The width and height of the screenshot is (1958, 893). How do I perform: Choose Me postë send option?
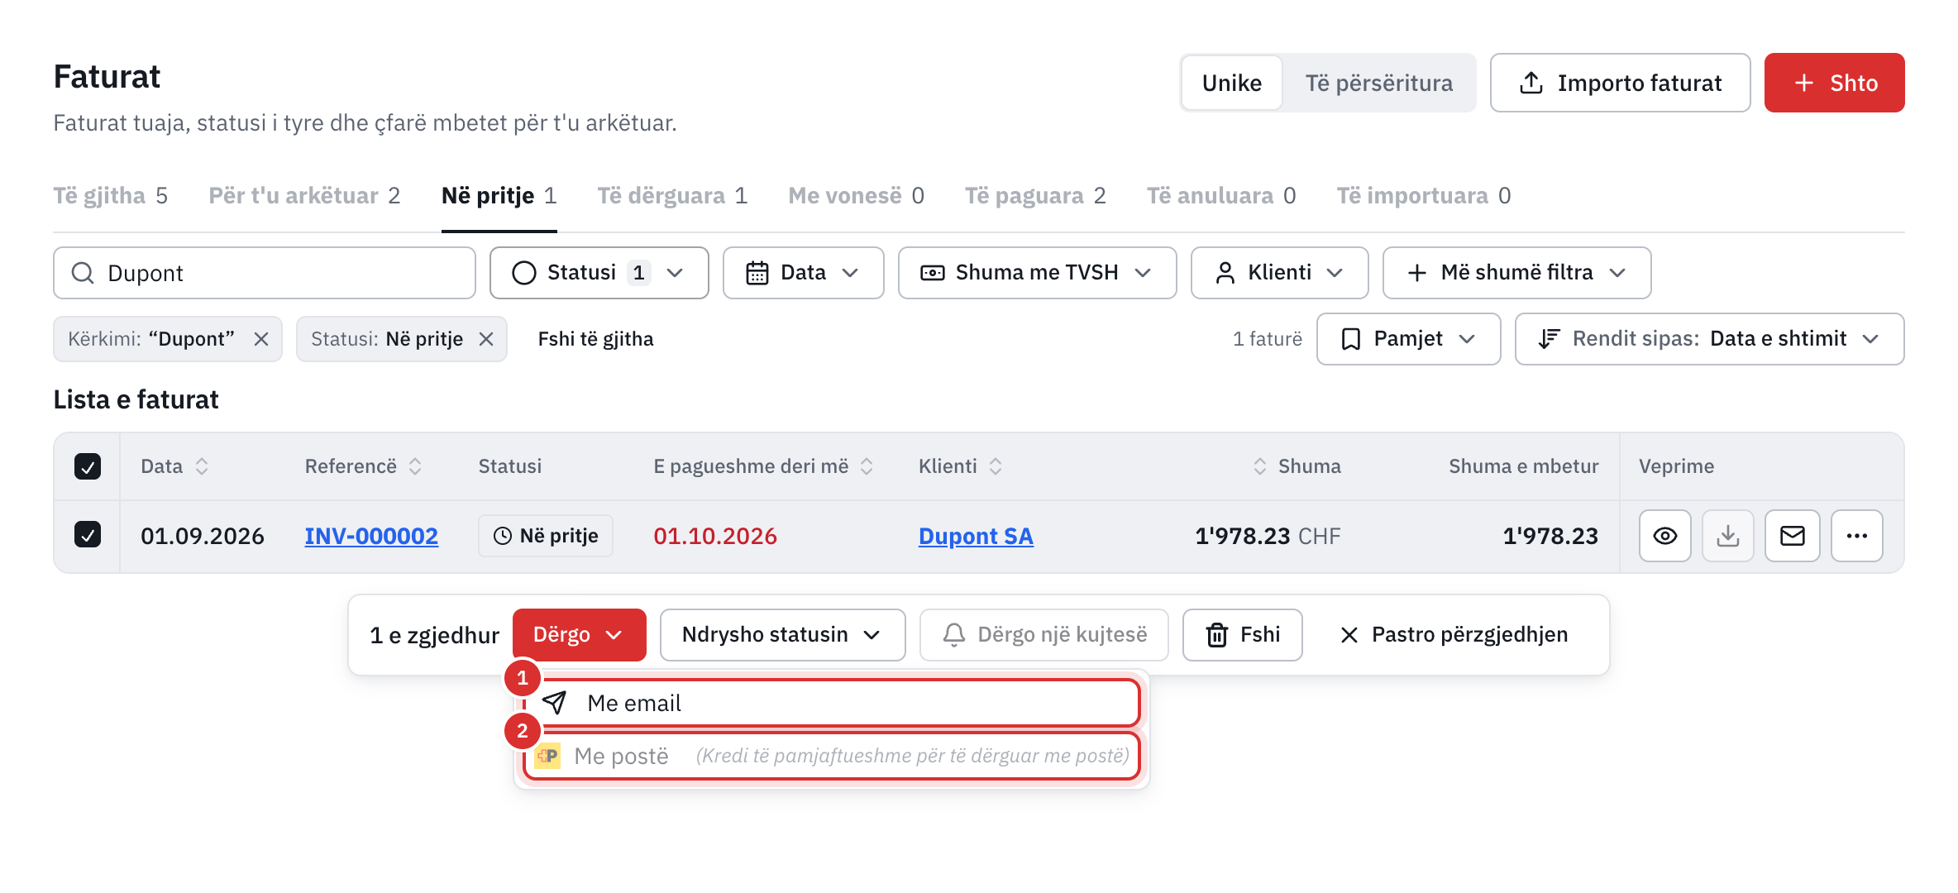click(832, 756)
